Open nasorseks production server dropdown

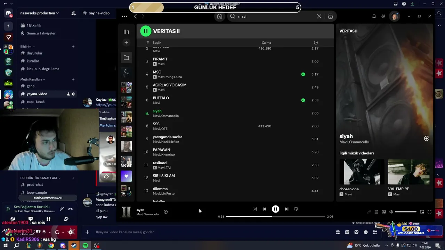coord(39,13)
